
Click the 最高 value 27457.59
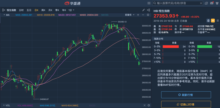point(167,26)
